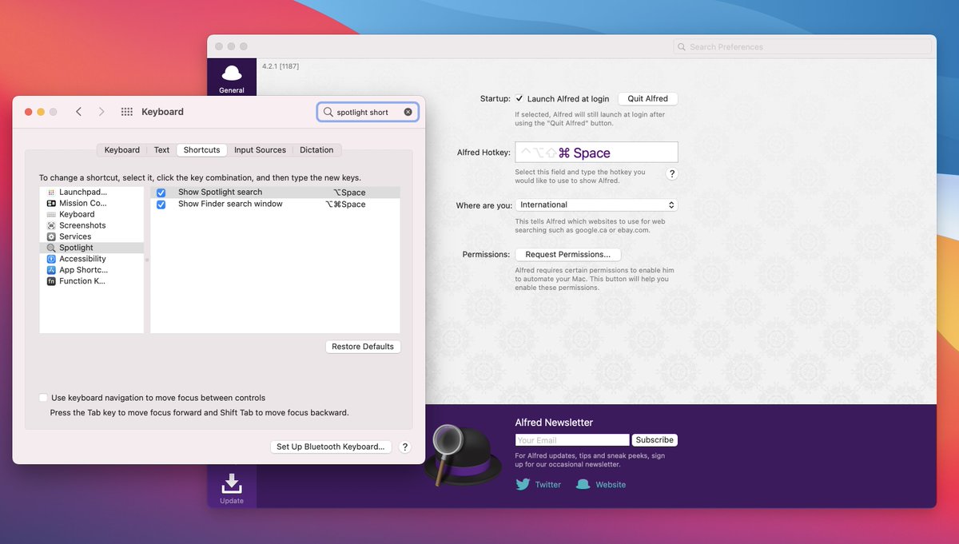Switch to the Keyboard tab

pyautogui.click(x=121, y=150)
